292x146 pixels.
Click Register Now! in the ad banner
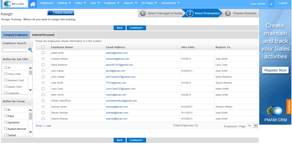275,71
